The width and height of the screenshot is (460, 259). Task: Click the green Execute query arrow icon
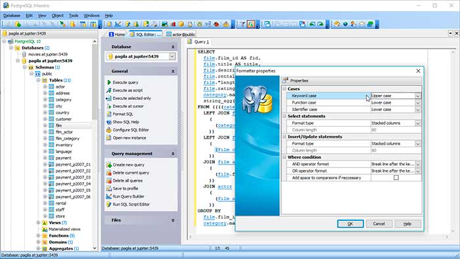tap(109, 82)
